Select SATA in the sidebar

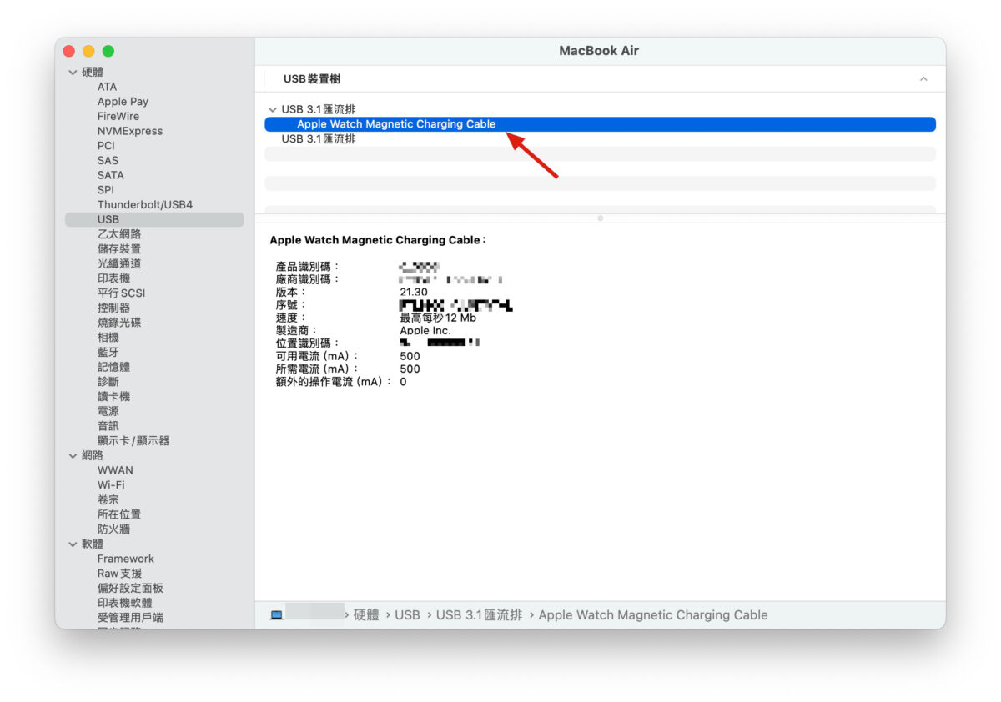[x=110, y=175]
